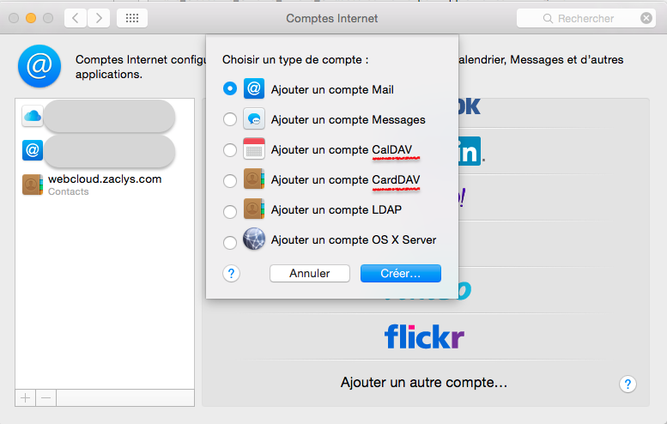667x424 pixels.
Task: Click the iCloud account icon in sidebar
Action: tap(33, 116)
